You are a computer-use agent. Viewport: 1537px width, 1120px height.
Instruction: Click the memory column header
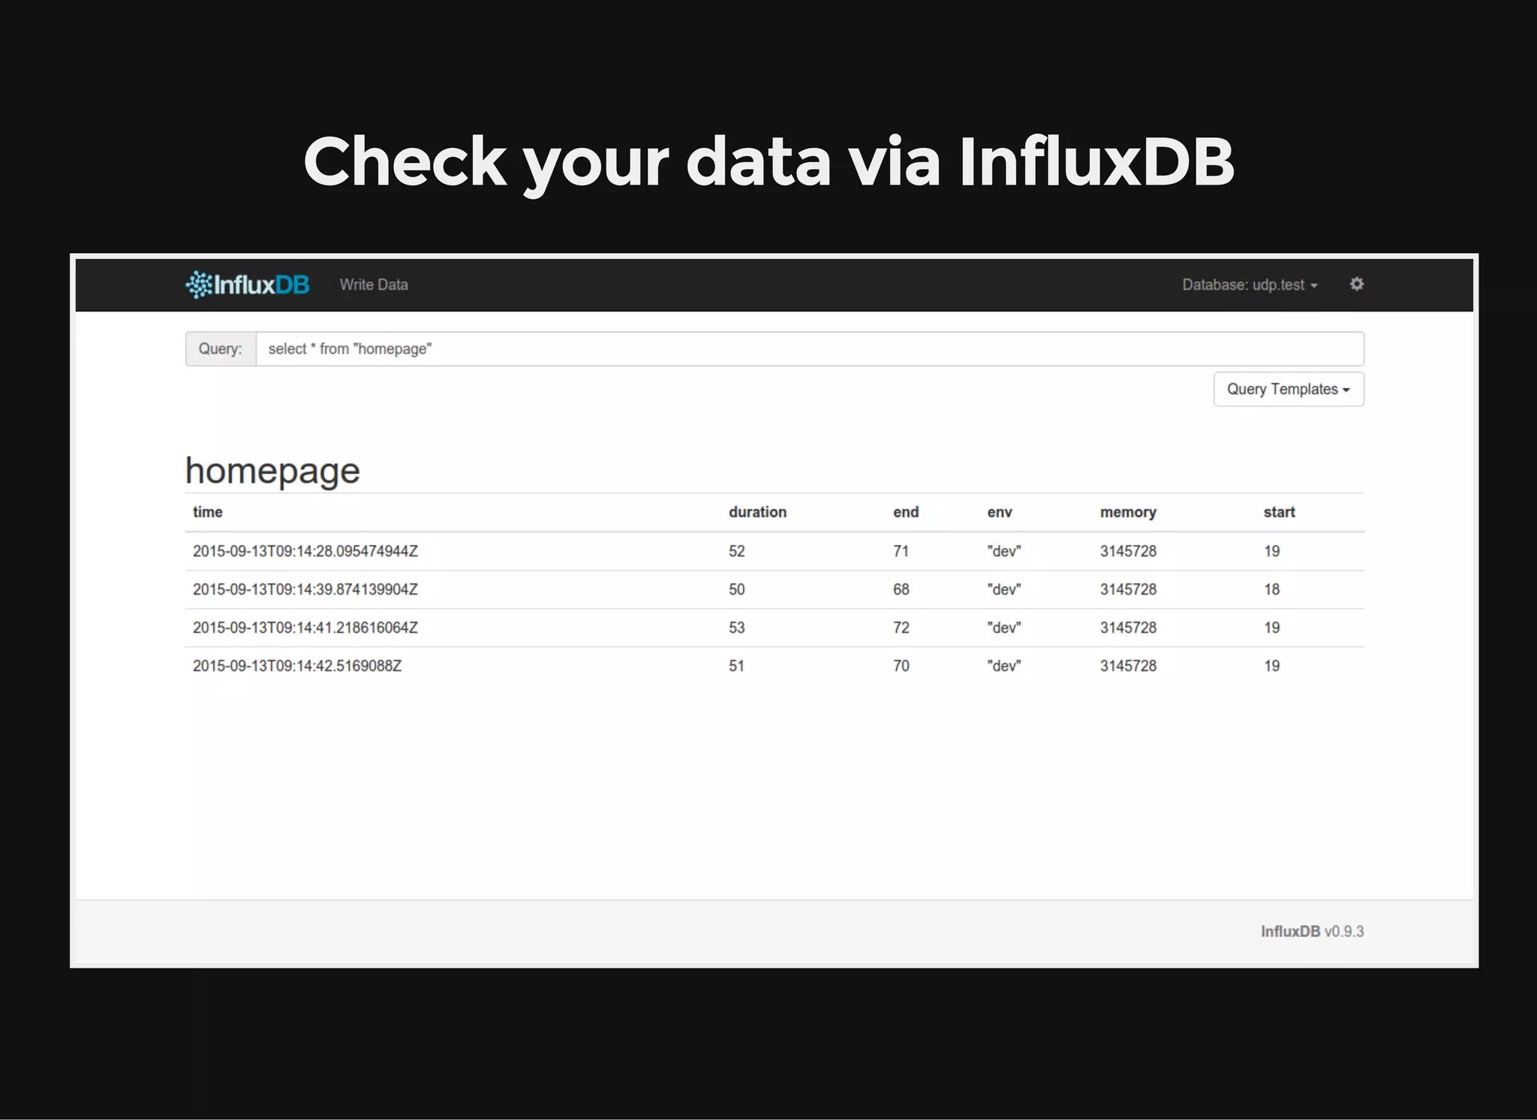tap(1128, 512)
